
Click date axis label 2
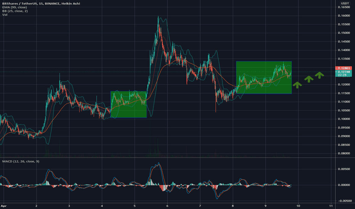click(36, 206)
